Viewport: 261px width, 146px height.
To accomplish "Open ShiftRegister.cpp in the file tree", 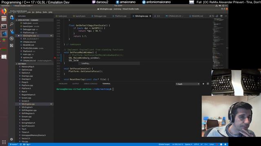I will (29, 110).
